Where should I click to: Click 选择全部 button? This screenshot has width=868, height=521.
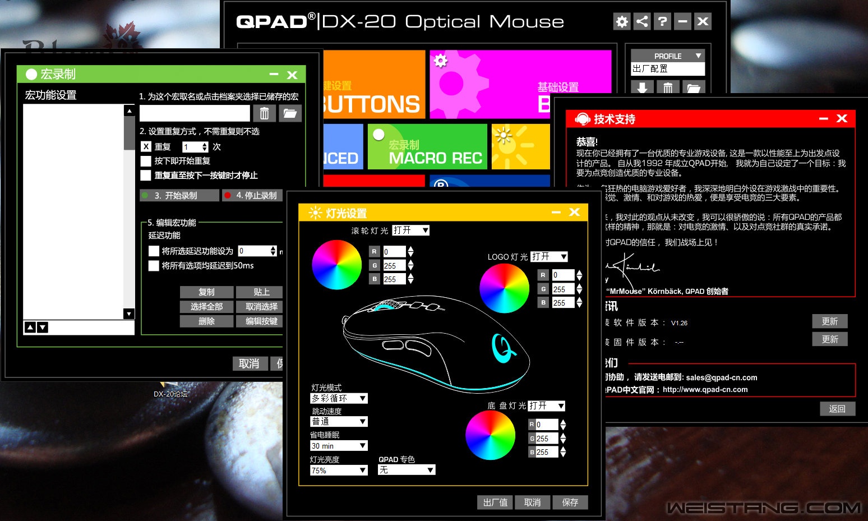tap(206, 307)
